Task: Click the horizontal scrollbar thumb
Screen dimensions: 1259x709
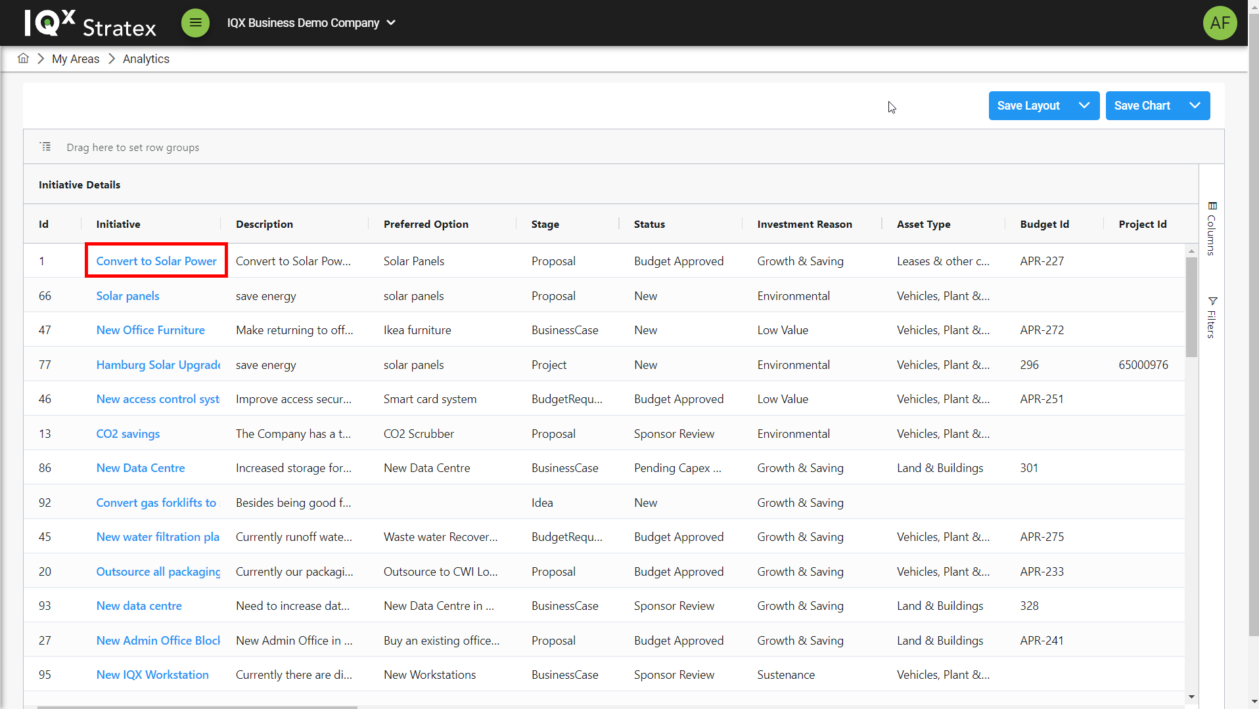Action: coord(197,706)
